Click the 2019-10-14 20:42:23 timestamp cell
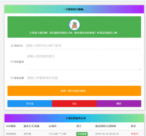This screenshot has height=136, width=146. tap(107, 134)
